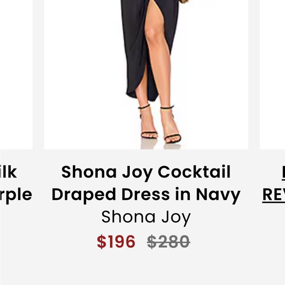285x285 pixels.
Task: Click the Shona Joy brand name
Action: 146,217
